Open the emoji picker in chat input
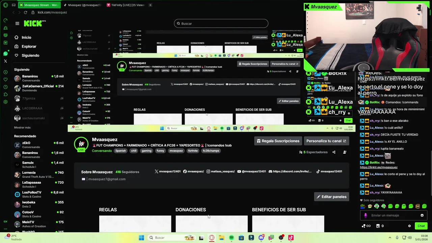 (422, 215)
